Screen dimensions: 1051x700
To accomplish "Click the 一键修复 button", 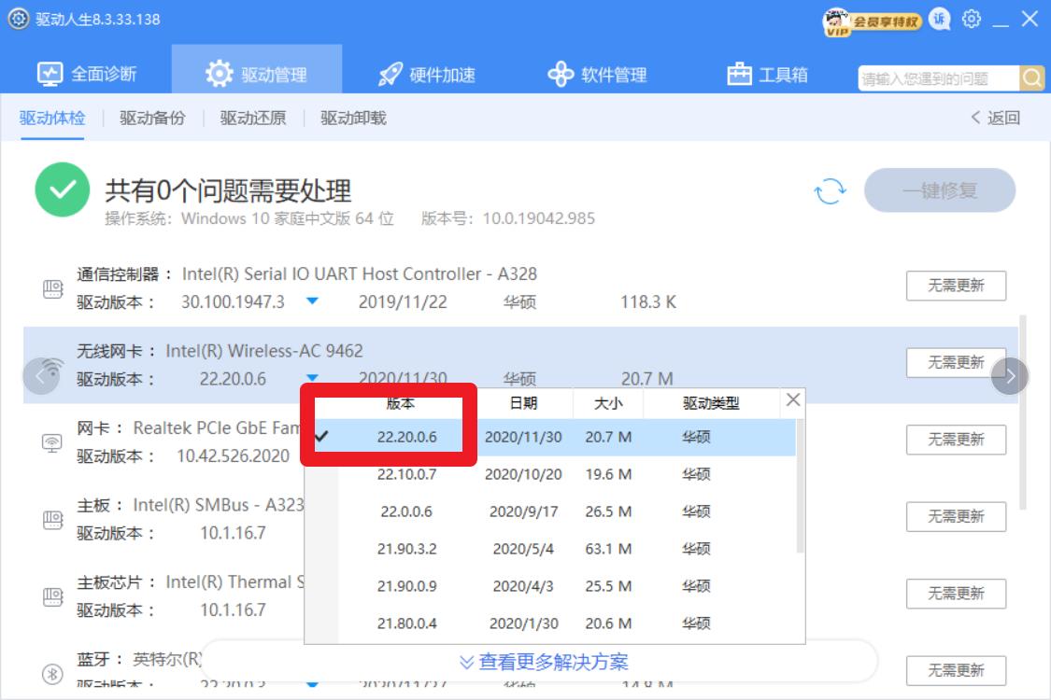I will point(940,191).
